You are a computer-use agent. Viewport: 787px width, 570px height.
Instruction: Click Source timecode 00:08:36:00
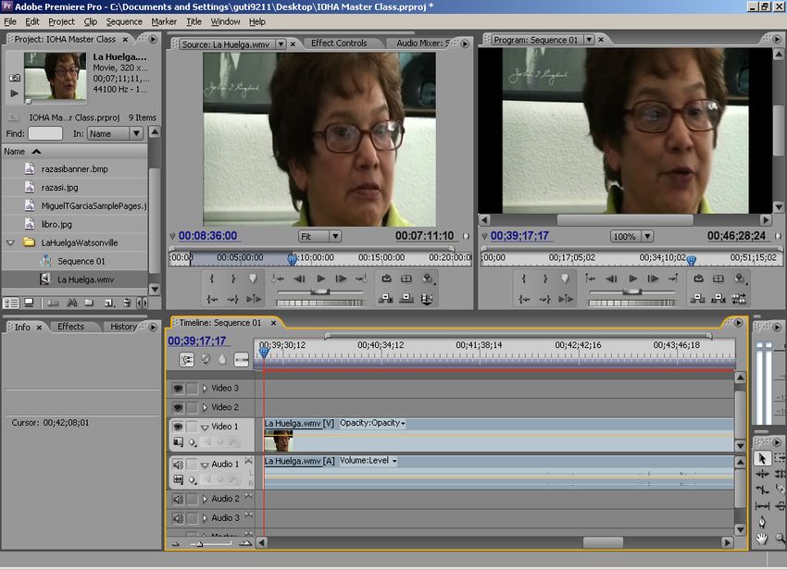(x=207, y=236)
